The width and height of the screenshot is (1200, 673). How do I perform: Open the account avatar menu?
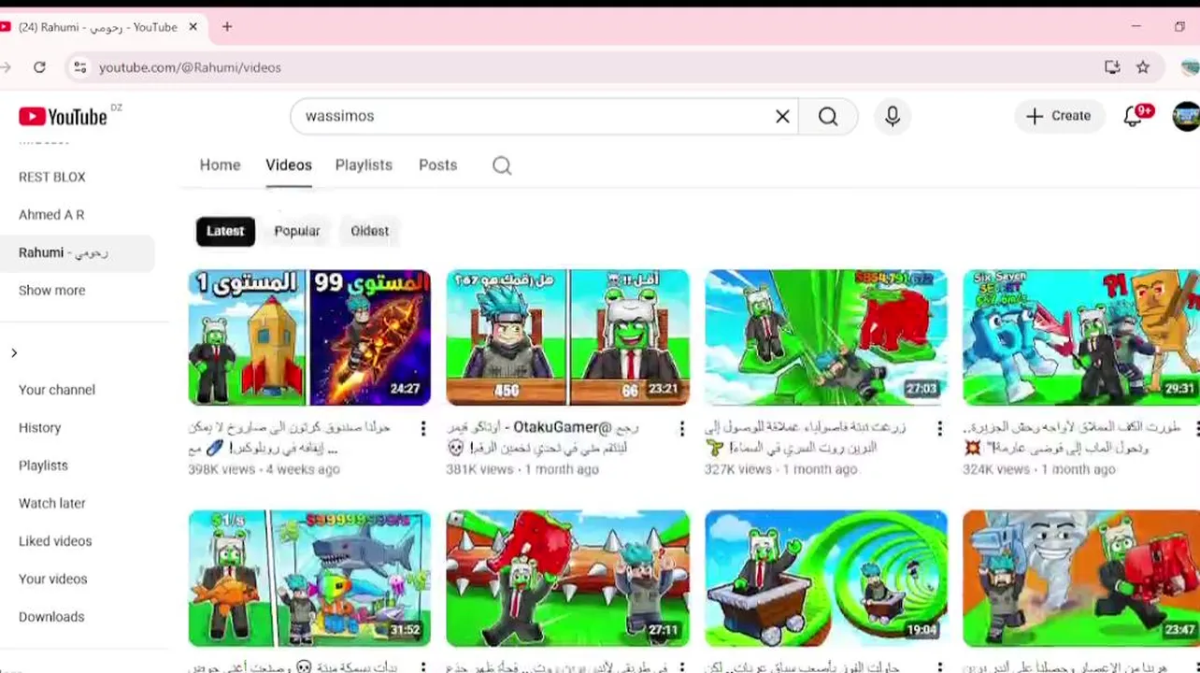[1185, 116]
